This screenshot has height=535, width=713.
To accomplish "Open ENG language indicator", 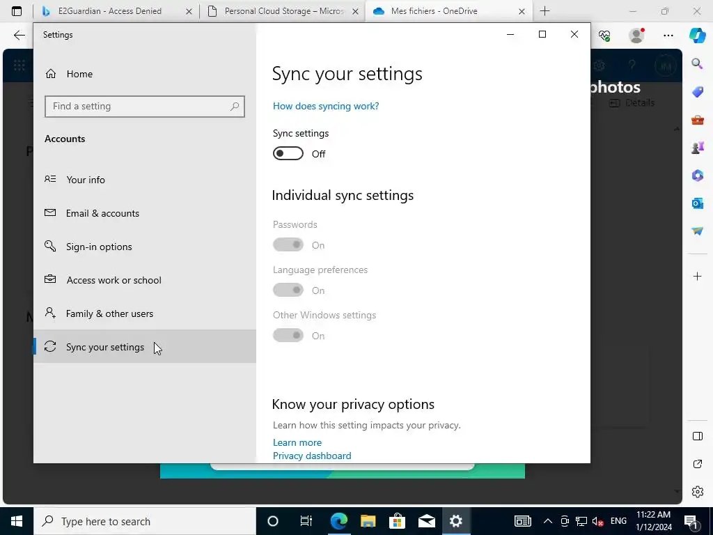I will (618, 521).
